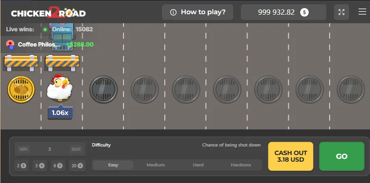Click the Coffee Philos... player name
The width and height of the screenshot is (370, 183).
point(39,45)
